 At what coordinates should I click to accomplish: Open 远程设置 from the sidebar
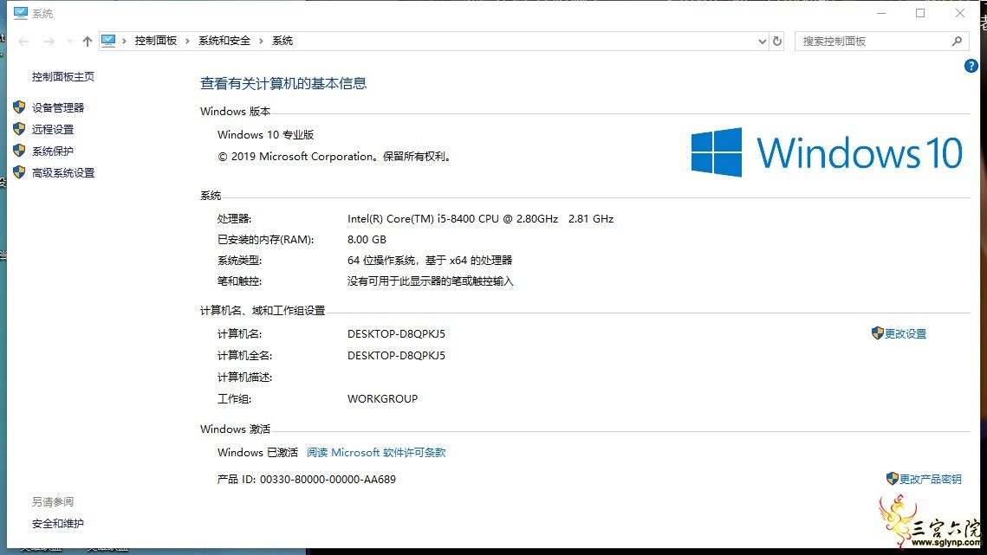click(53, 130)
